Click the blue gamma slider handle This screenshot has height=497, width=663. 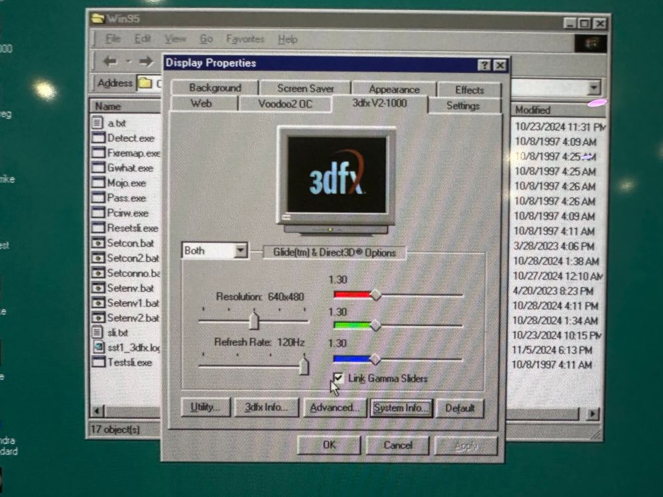click(x=375, y=359)
